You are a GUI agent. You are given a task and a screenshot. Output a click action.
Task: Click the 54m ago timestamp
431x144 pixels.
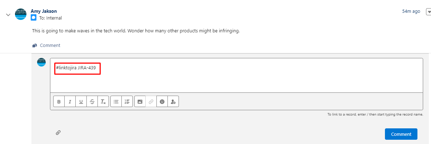[x=411, y=11]
